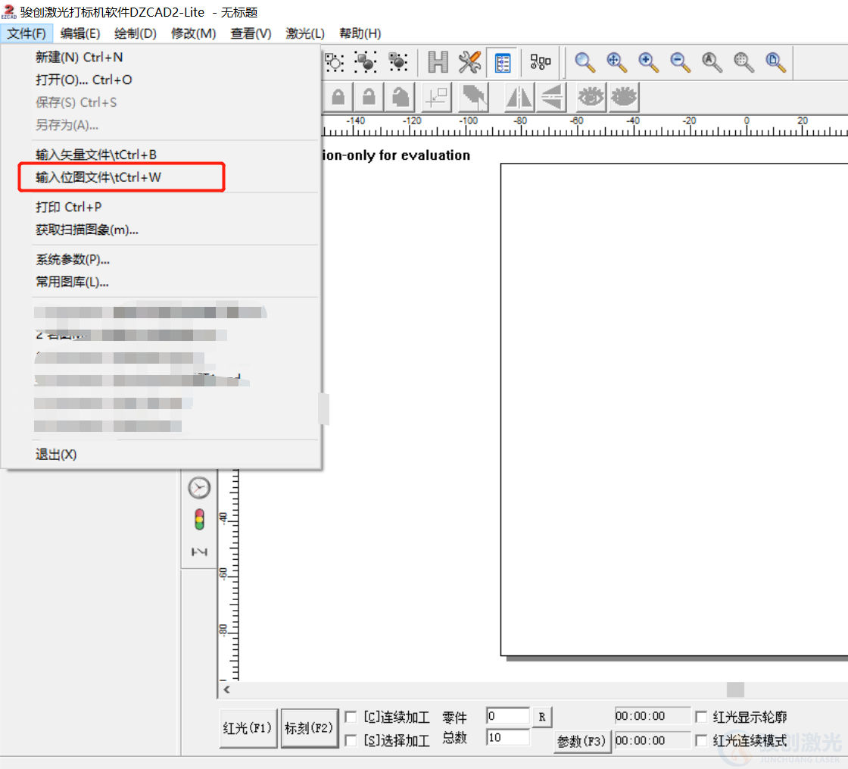The image size is (848, 769).
Task: Click the closed eye hide icon
Action: coord(624,98)
